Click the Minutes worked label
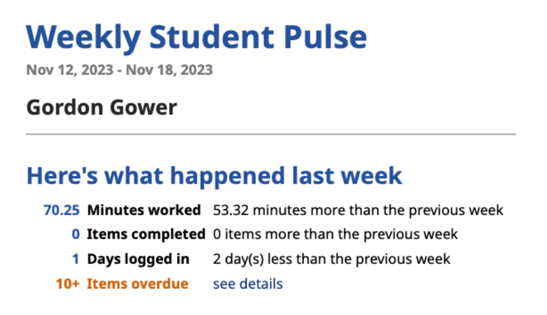This screenshot has width=547, height=315. coord(144,210)
